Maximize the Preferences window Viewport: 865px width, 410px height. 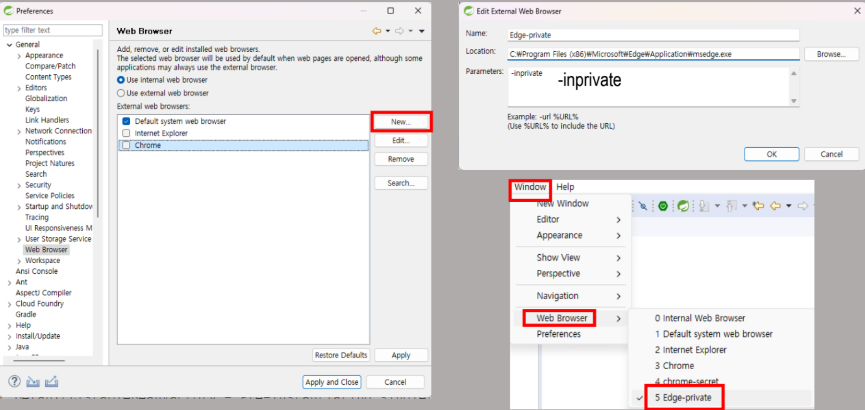pos(390,10)
